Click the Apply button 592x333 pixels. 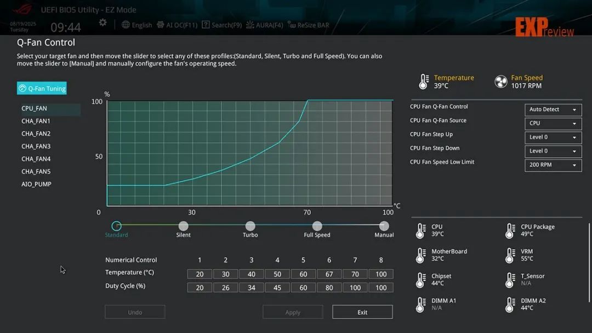point(293,312)
